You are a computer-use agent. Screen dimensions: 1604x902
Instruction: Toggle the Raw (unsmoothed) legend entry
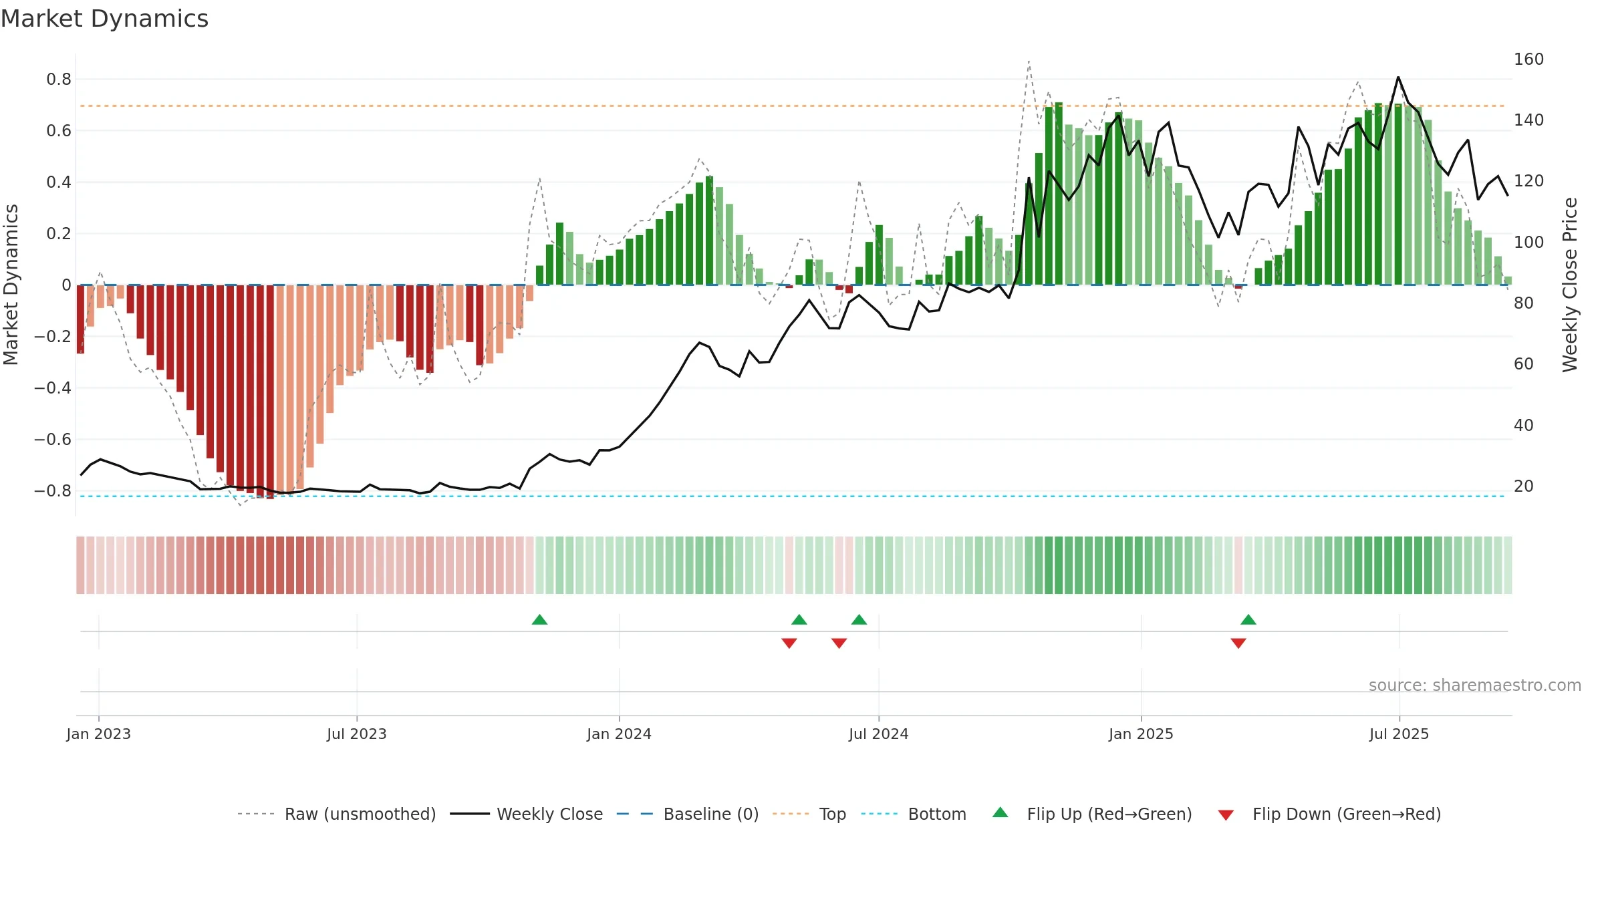pyautogui.click(x=336, y=814)
